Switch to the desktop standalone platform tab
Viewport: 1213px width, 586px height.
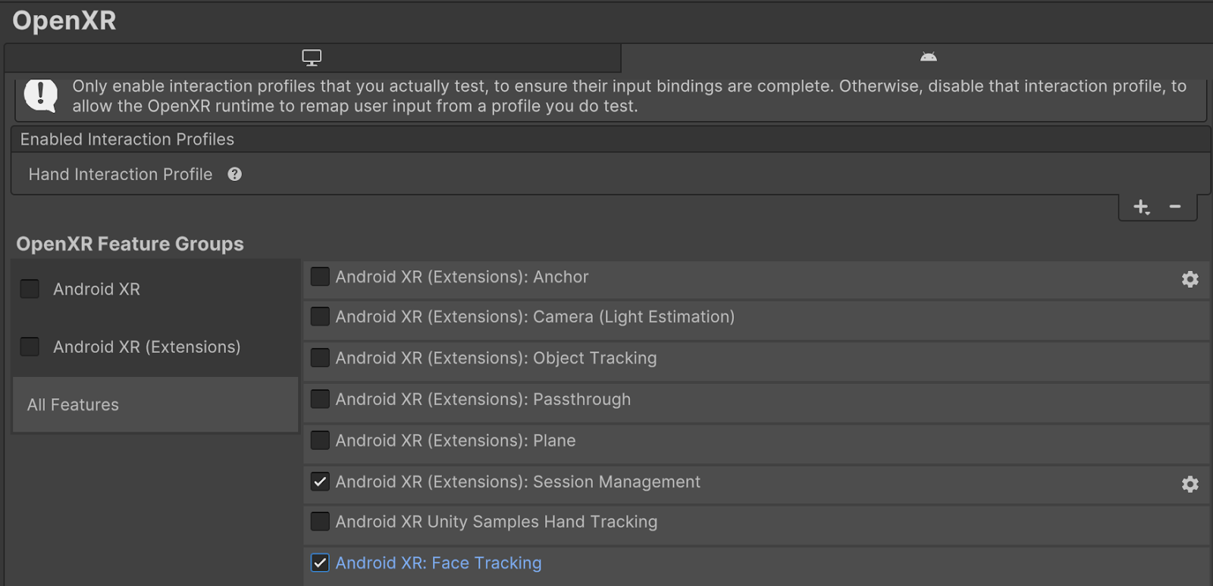312,58
